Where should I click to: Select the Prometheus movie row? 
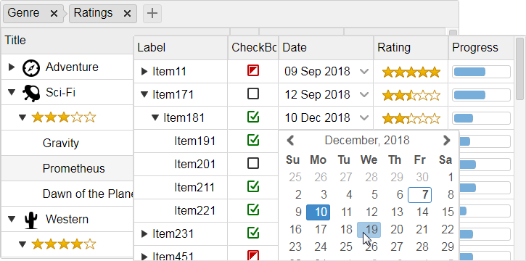tap(67, 168)
